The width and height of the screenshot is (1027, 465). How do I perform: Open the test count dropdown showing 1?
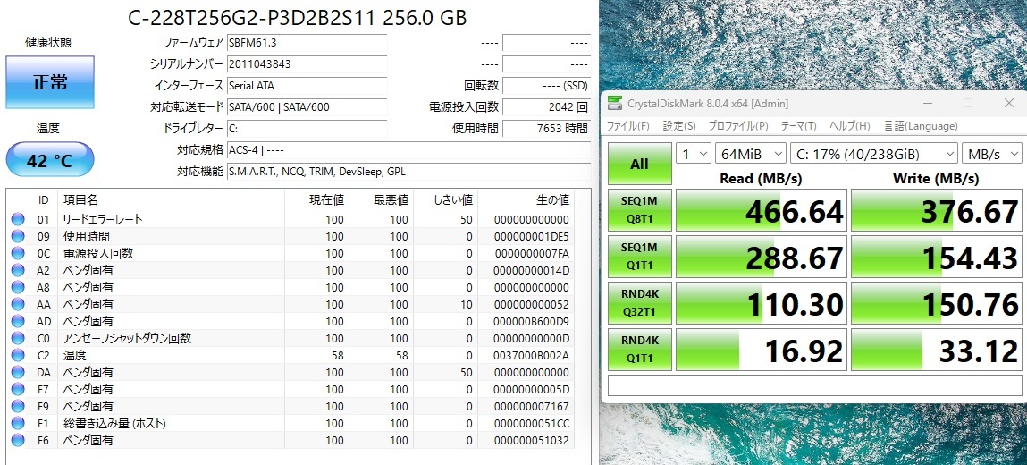point(693,154)
